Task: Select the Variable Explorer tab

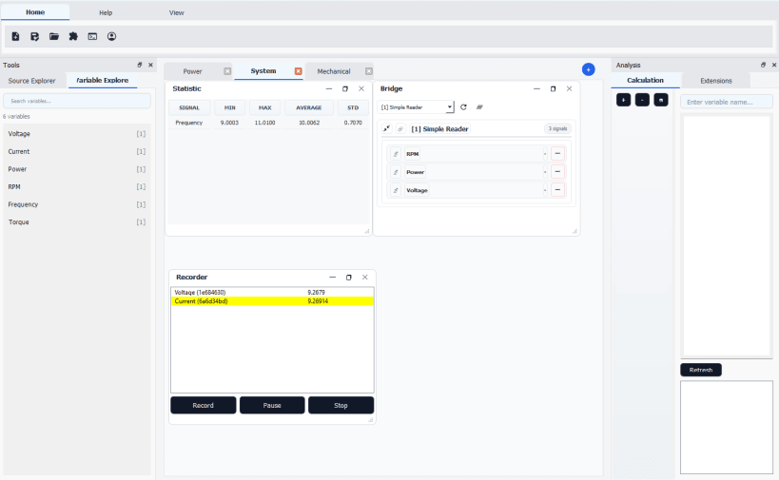Action: (x=103, y=81)
